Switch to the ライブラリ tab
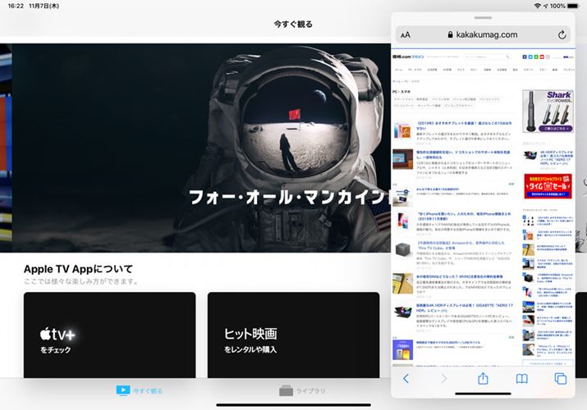The height and width of the screenshot is (410, 587). click(x=302, y=390)
